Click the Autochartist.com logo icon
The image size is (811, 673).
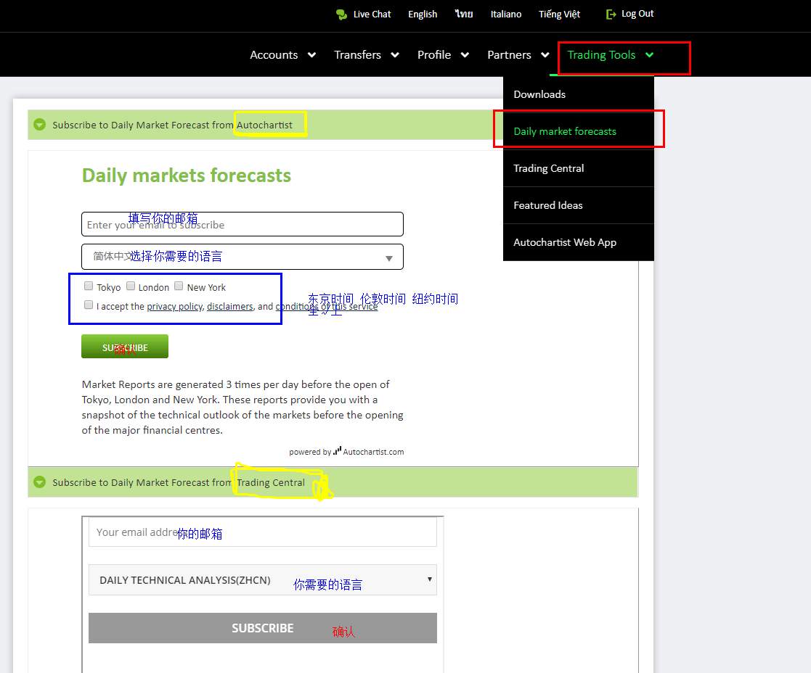coord(337,451)
